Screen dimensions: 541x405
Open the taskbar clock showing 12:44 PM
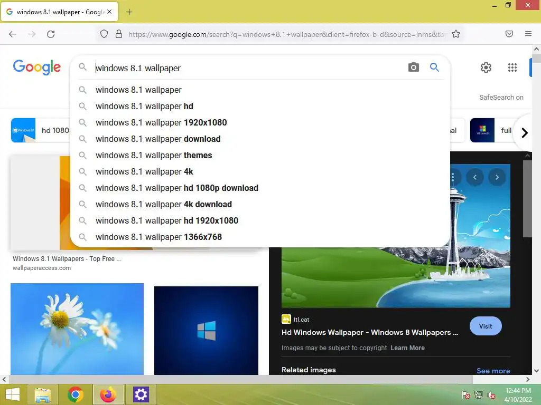click(518, 394)
